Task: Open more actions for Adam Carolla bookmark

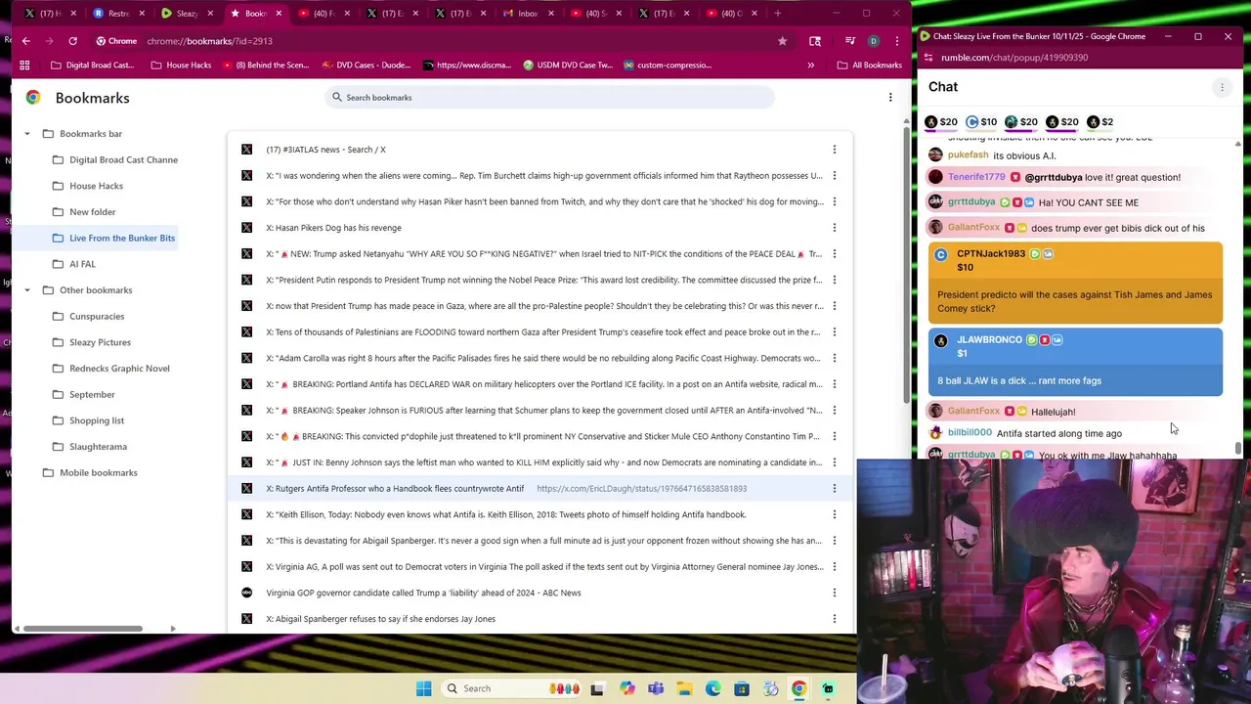Action: [x=835, y=358]
